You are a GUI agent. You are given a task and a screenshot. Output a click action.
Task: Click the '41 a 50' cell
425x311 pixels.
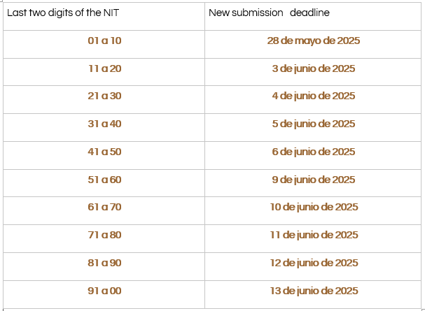104,155
